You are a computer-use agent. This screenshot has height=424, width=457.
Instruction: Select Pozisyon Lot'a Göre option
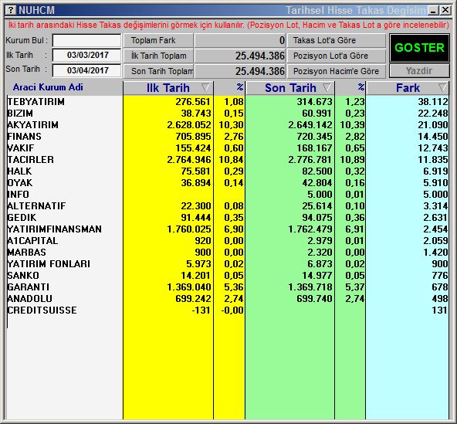coord(337,56)
